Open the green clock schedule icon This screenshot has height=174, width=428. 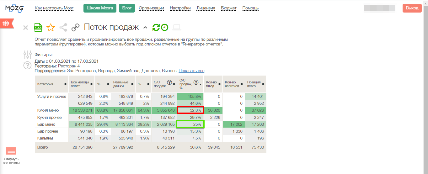coord(165,28)
